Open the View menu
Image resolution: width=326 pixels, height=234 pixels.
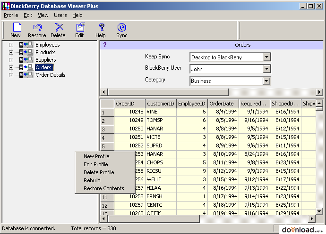pyautogui.click(x=43, y=16)
